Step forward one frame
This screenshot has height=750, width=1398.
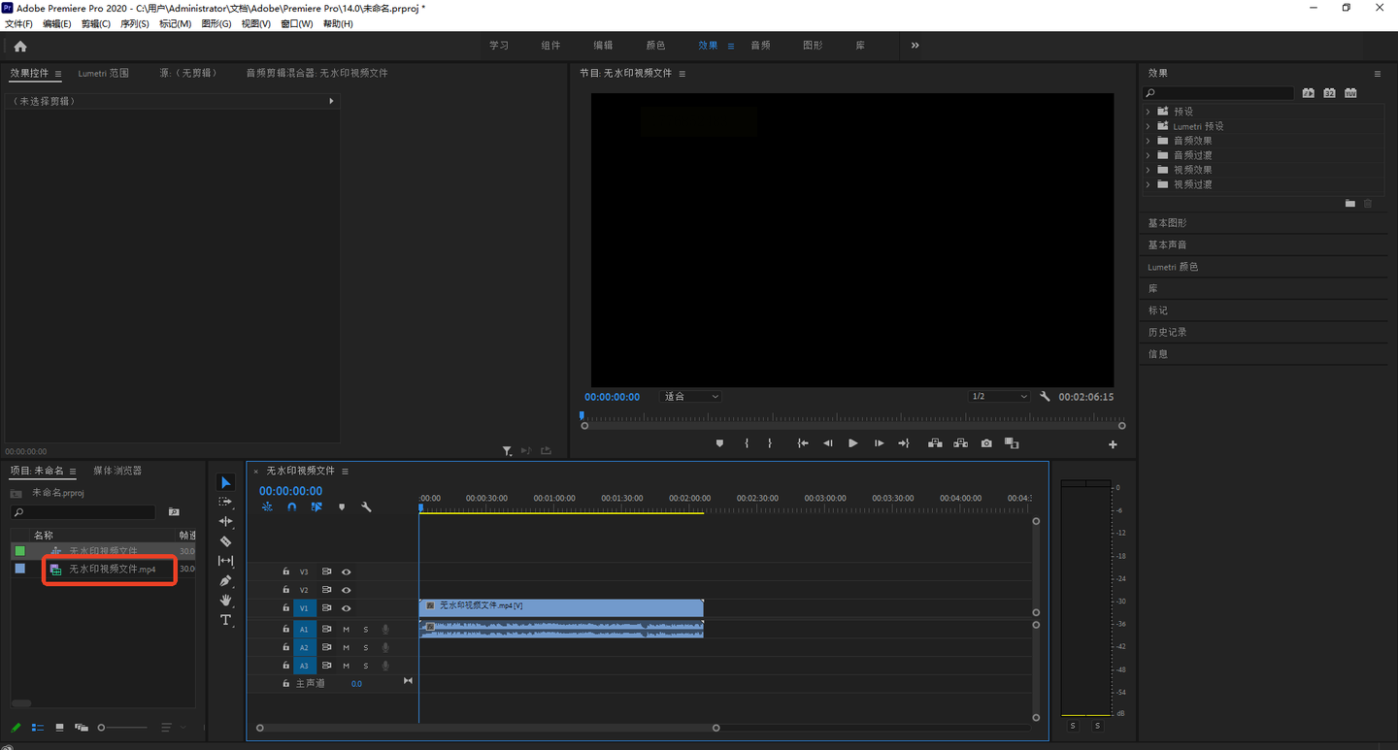tap(879, 443)
